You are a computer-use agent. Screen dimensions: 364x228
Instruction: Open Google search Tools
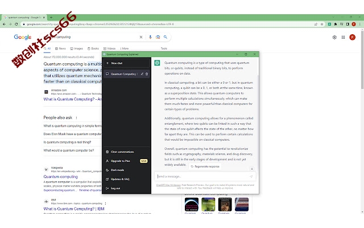click(x=164, y=48)
